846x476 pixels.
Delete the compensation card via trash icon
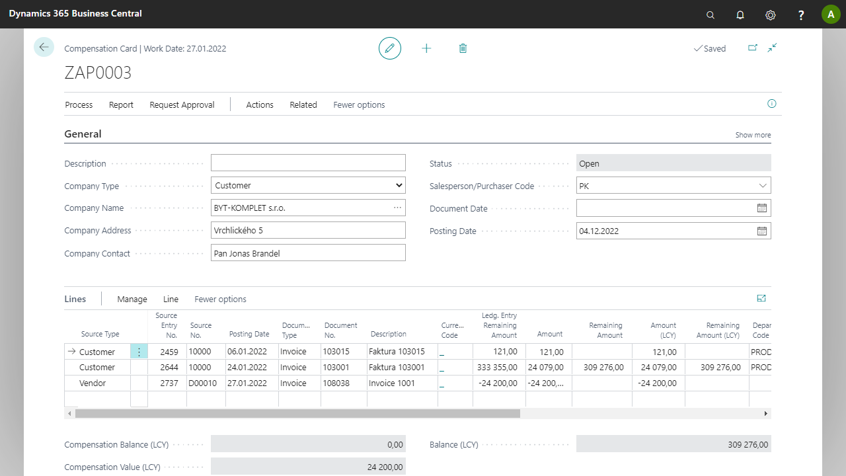[463, 48]
